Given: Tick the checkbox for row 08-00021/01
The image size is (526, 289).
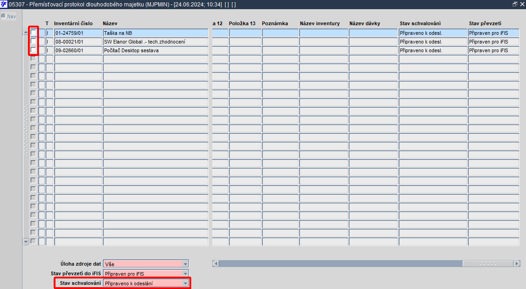Looking at the screenshot, I should click(33, 41).
